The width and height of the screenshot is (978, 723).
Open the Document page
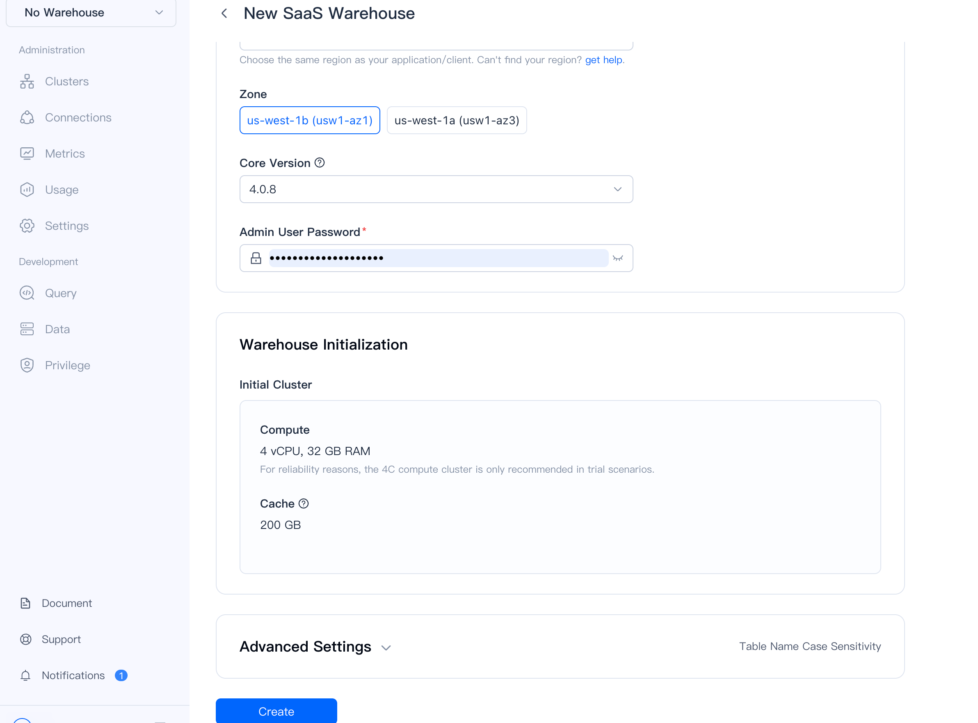(x=67, y=603)
